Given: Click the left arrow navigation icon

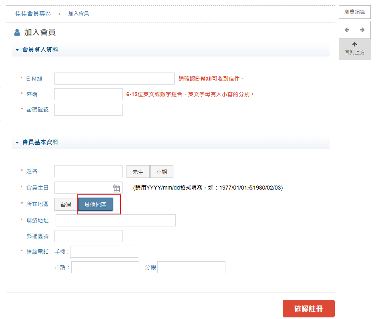Looking at the screenshot, I should (346, 30).
